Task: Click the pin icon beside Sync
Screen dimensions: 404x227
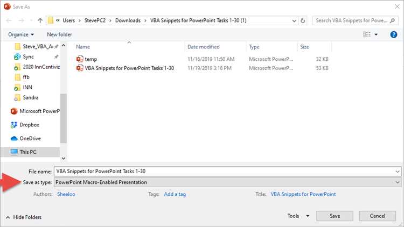Action: coord(56,56)
